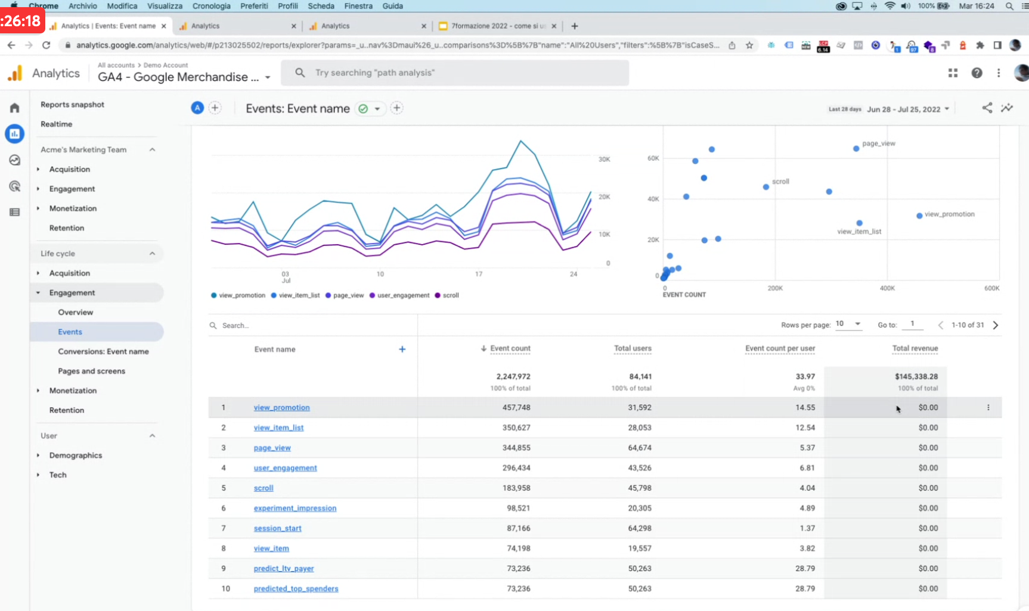Reload the page with refresh icon
The image size is (1029, 611).
(x=46, y=45)
